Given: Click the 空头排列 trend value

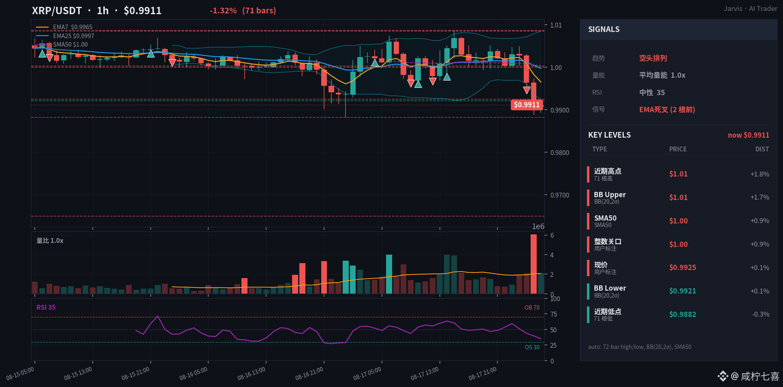Looking at the screenshot, I should pyautogui.click(x=653, y=58).
